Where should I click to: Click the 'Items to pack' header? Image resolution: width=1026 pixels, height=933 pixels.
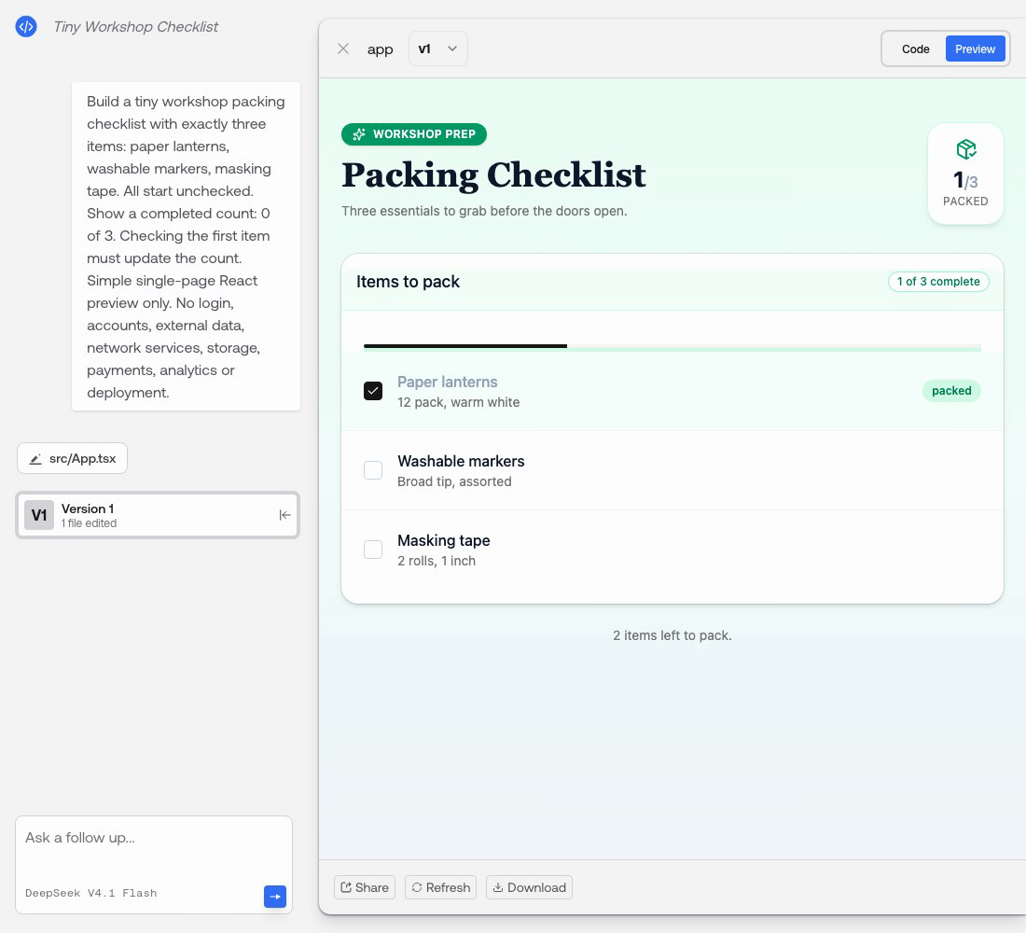point(408,282)
